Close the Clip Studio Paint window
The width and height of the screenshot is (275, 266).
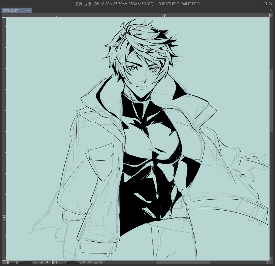(x=271, y=4)
